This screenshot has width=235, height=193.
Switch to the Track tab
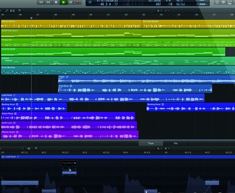(x=151, y=143)
